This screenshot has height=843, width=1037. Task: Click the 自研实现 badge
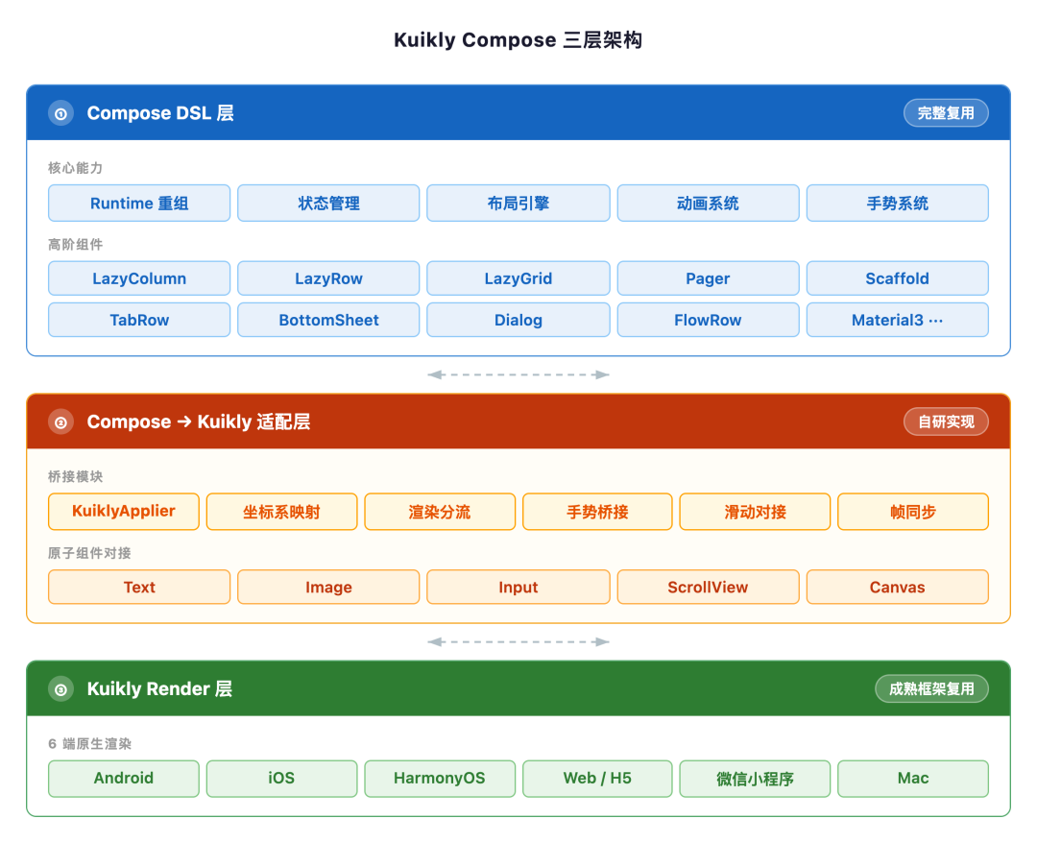[946, 421]
